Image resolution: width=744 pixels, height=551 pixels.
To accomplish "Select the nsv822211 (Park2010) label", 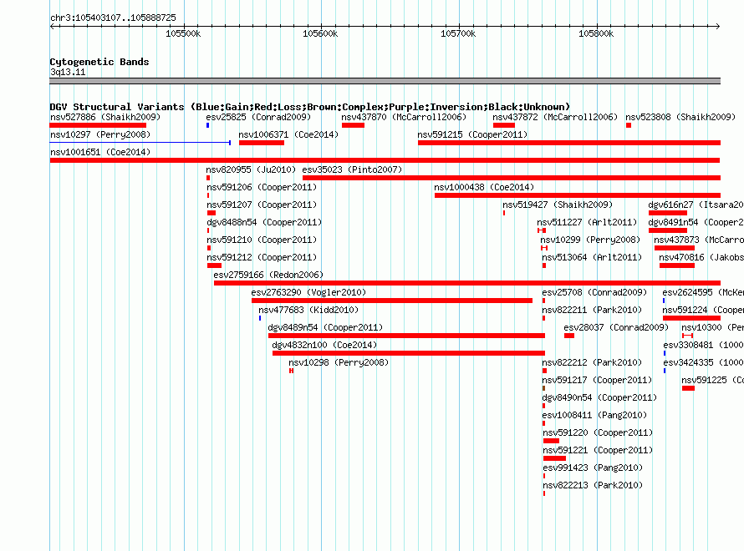I will 592,310.
